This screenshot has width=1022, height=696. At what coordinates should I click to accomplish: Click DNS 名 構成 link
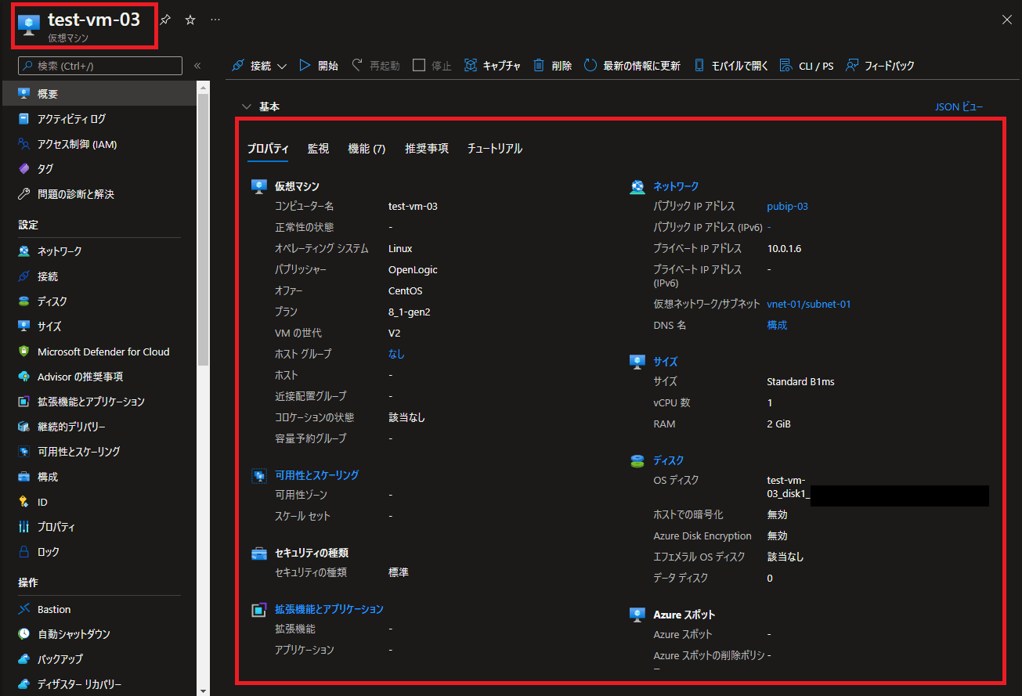pyautogui.click(x=777, y=325)
